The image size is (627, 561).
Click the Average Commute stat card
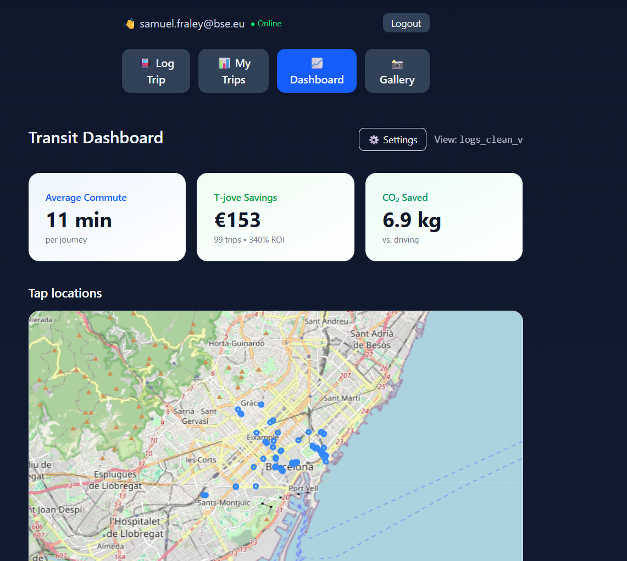107,217
